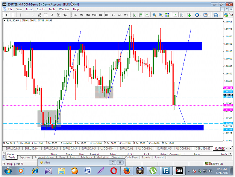Click the MetaTrader document icon beside File

click(5, 9)
